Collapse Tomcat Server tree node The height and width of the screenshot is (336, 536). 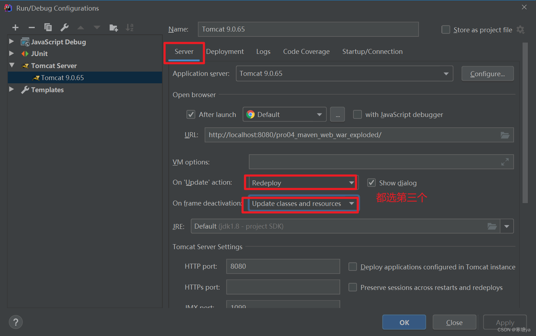pos(12,65)
